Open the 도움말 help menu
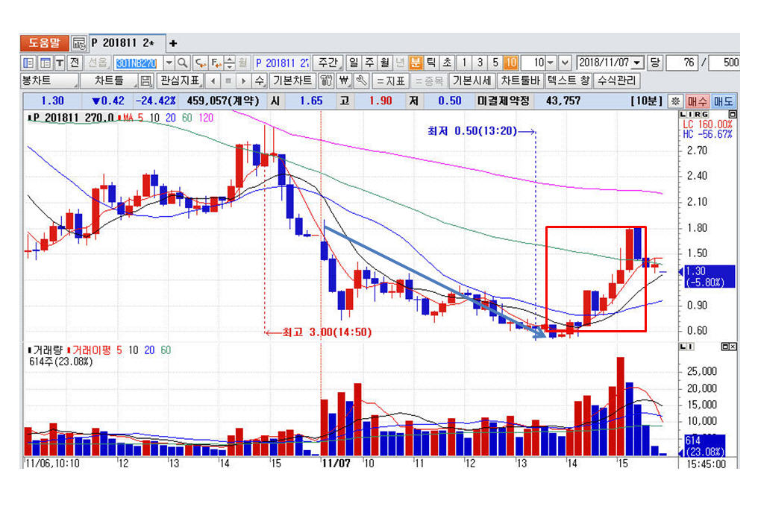 click(x=44, y=43)
